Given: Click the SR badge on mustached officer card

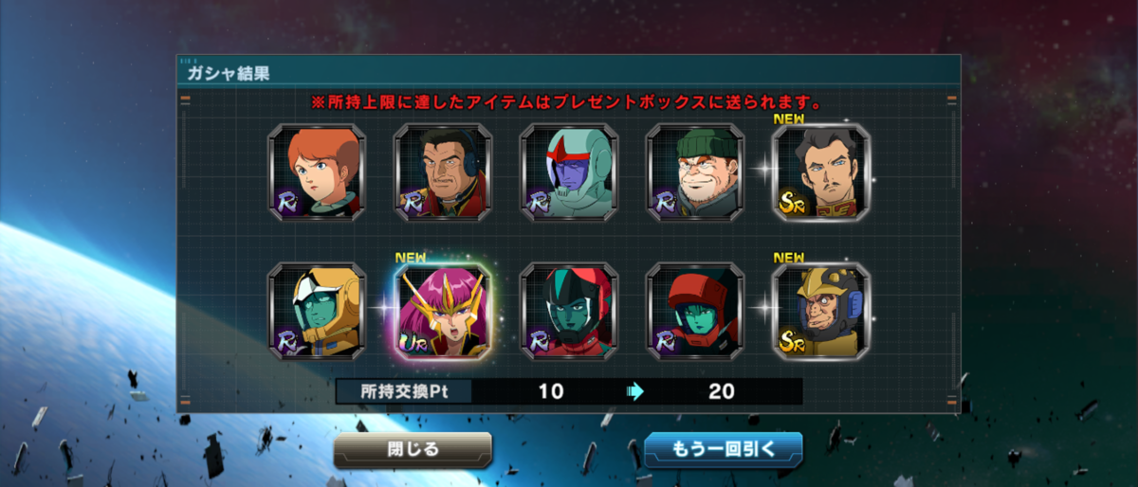Looking at the screenshot, I should (x=793, y=202).
